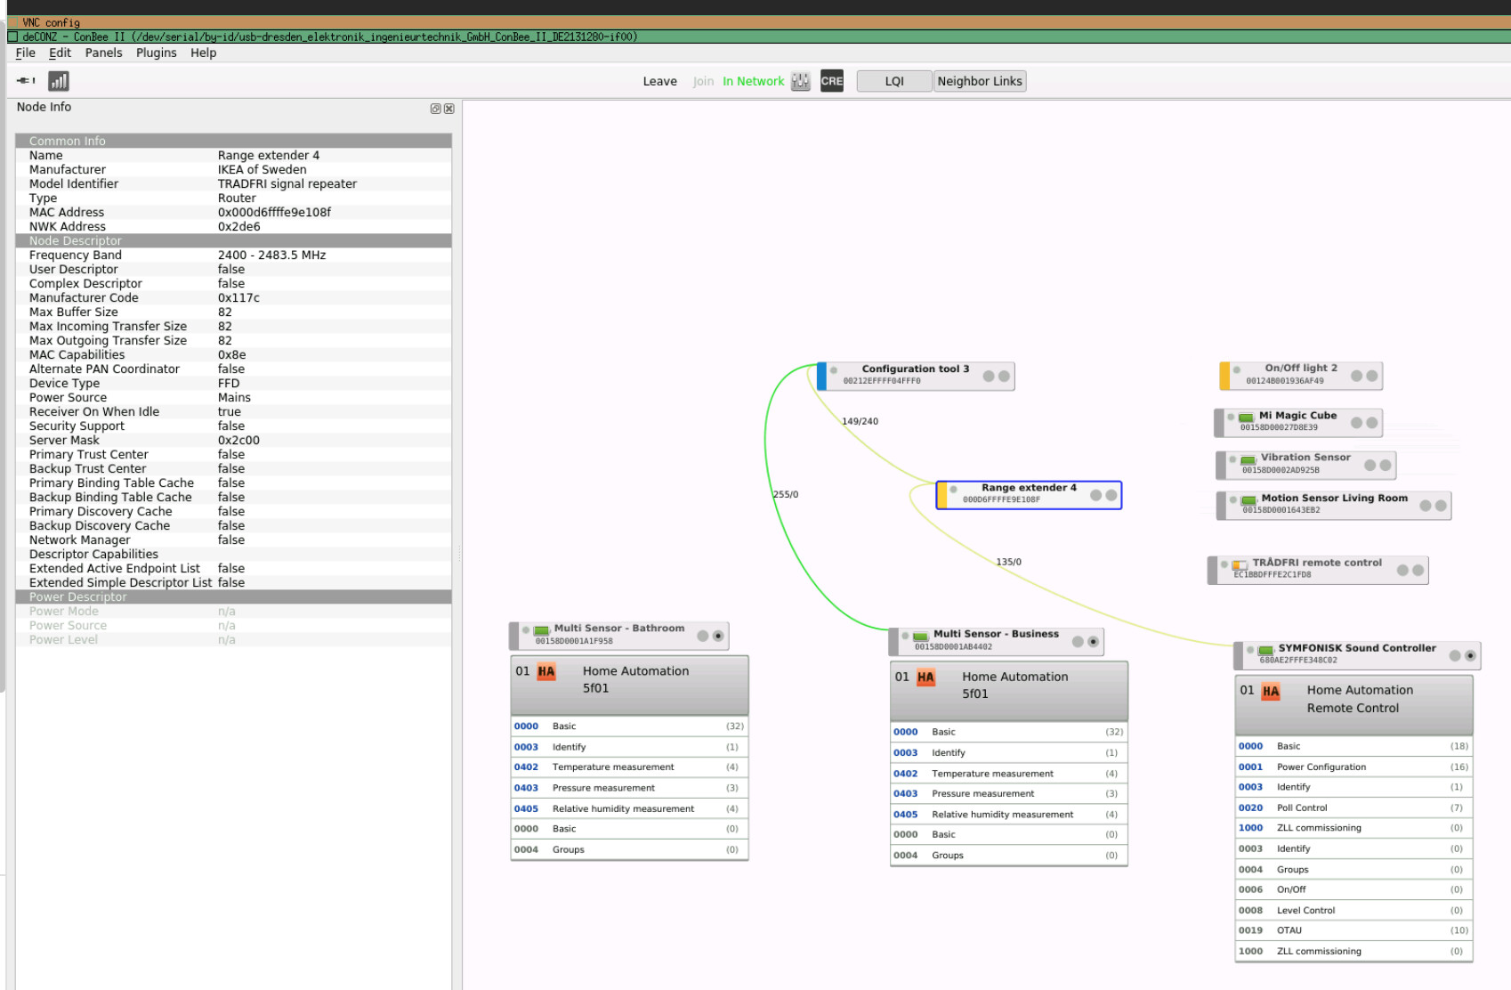Open the Help menu
The width and height of the screenshot is (1511, 990).
[x=204, y=53]
